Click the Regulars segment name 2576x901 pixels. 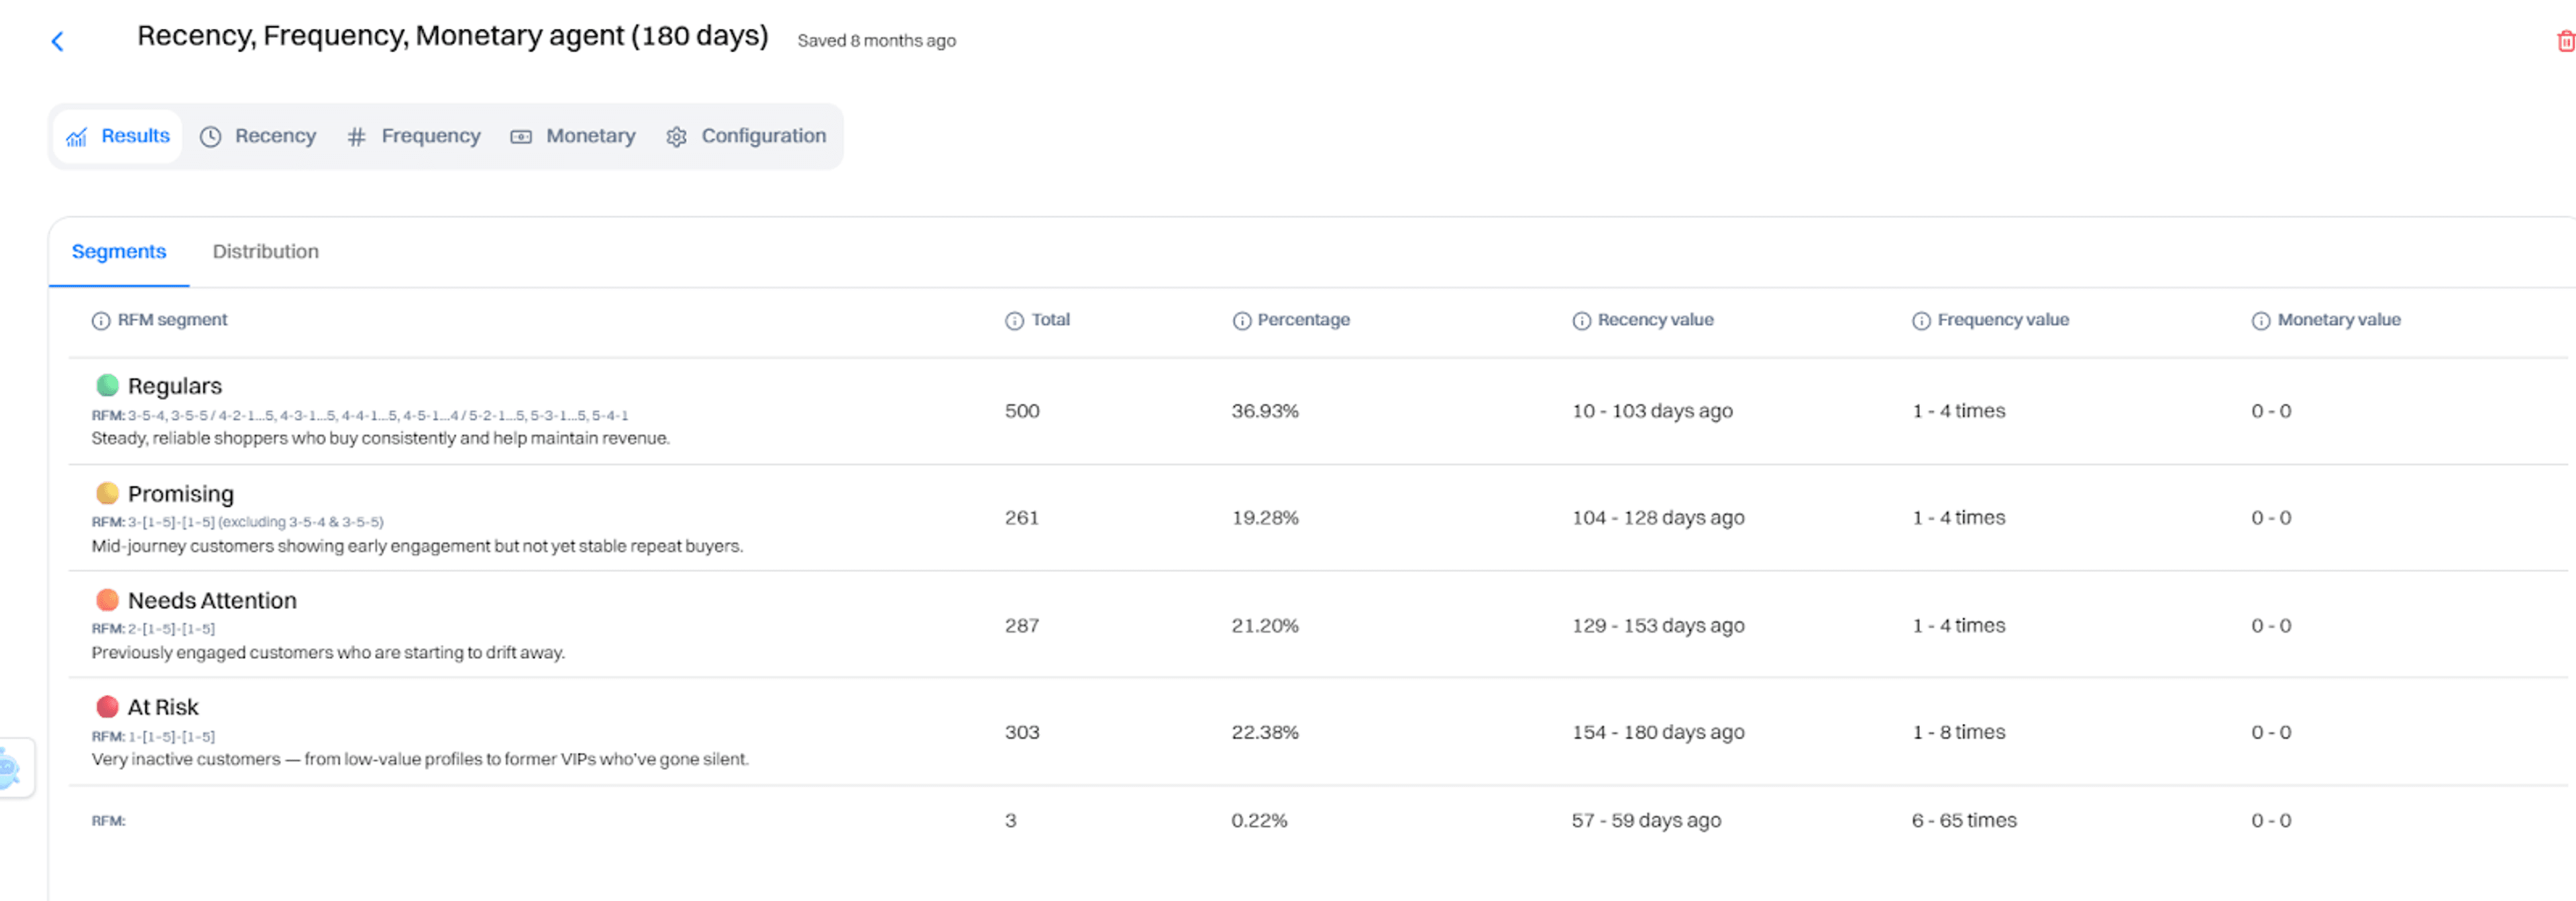(175, 385)
